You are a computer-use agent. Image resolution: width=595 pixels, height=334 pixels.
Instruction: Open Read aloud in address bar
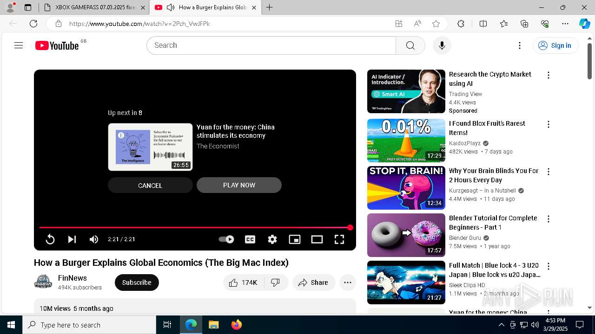[417, 24]
